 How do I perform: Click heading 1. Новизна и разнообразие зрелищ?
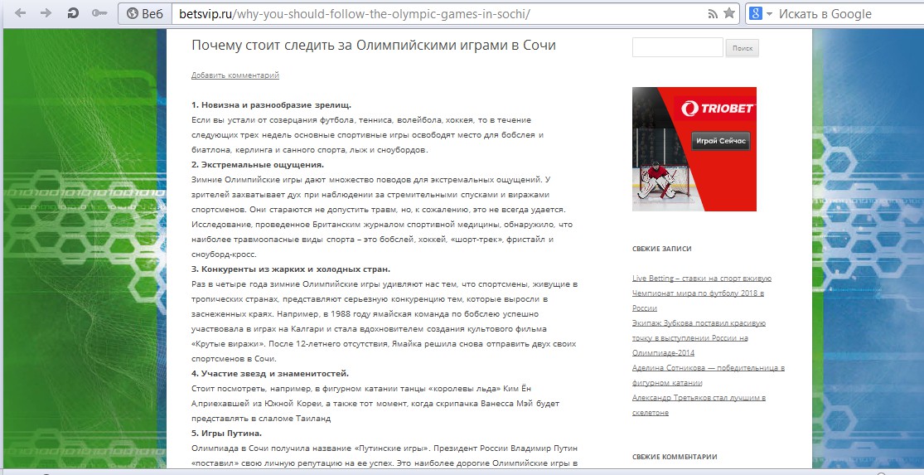coord(271,105)
